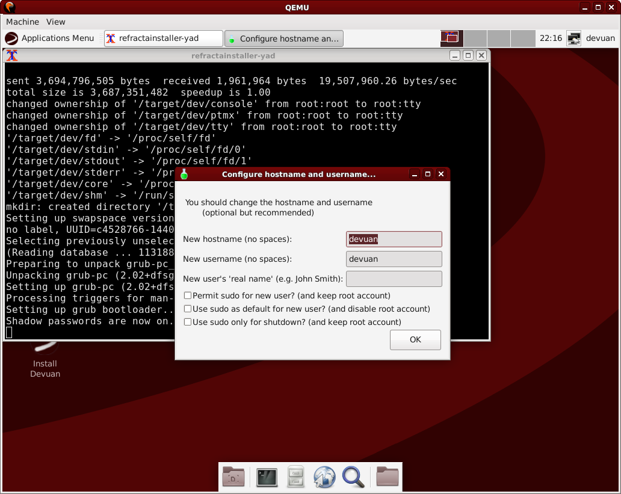This screenshot has width=621, height=494.
Task: Open the View menu
Action: 56,22
